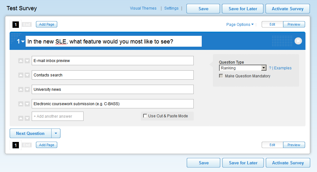Enable Use Cut & Paste Mode

point(145,116)
